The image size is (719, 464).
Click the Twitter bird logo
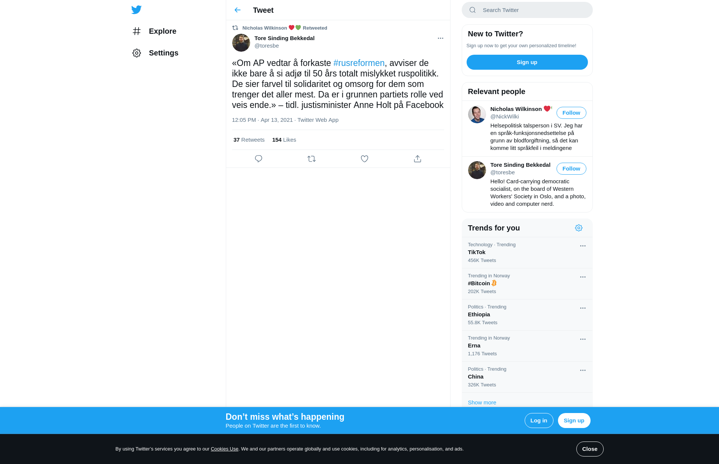click(136, 10)
